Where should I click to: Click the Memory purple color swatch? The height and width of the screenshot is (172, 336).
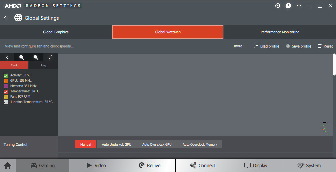pos(6,86)
